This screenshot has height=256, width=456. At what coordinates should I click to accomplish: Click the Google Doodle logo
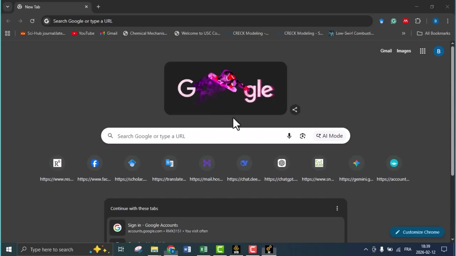tap(226, 88)
